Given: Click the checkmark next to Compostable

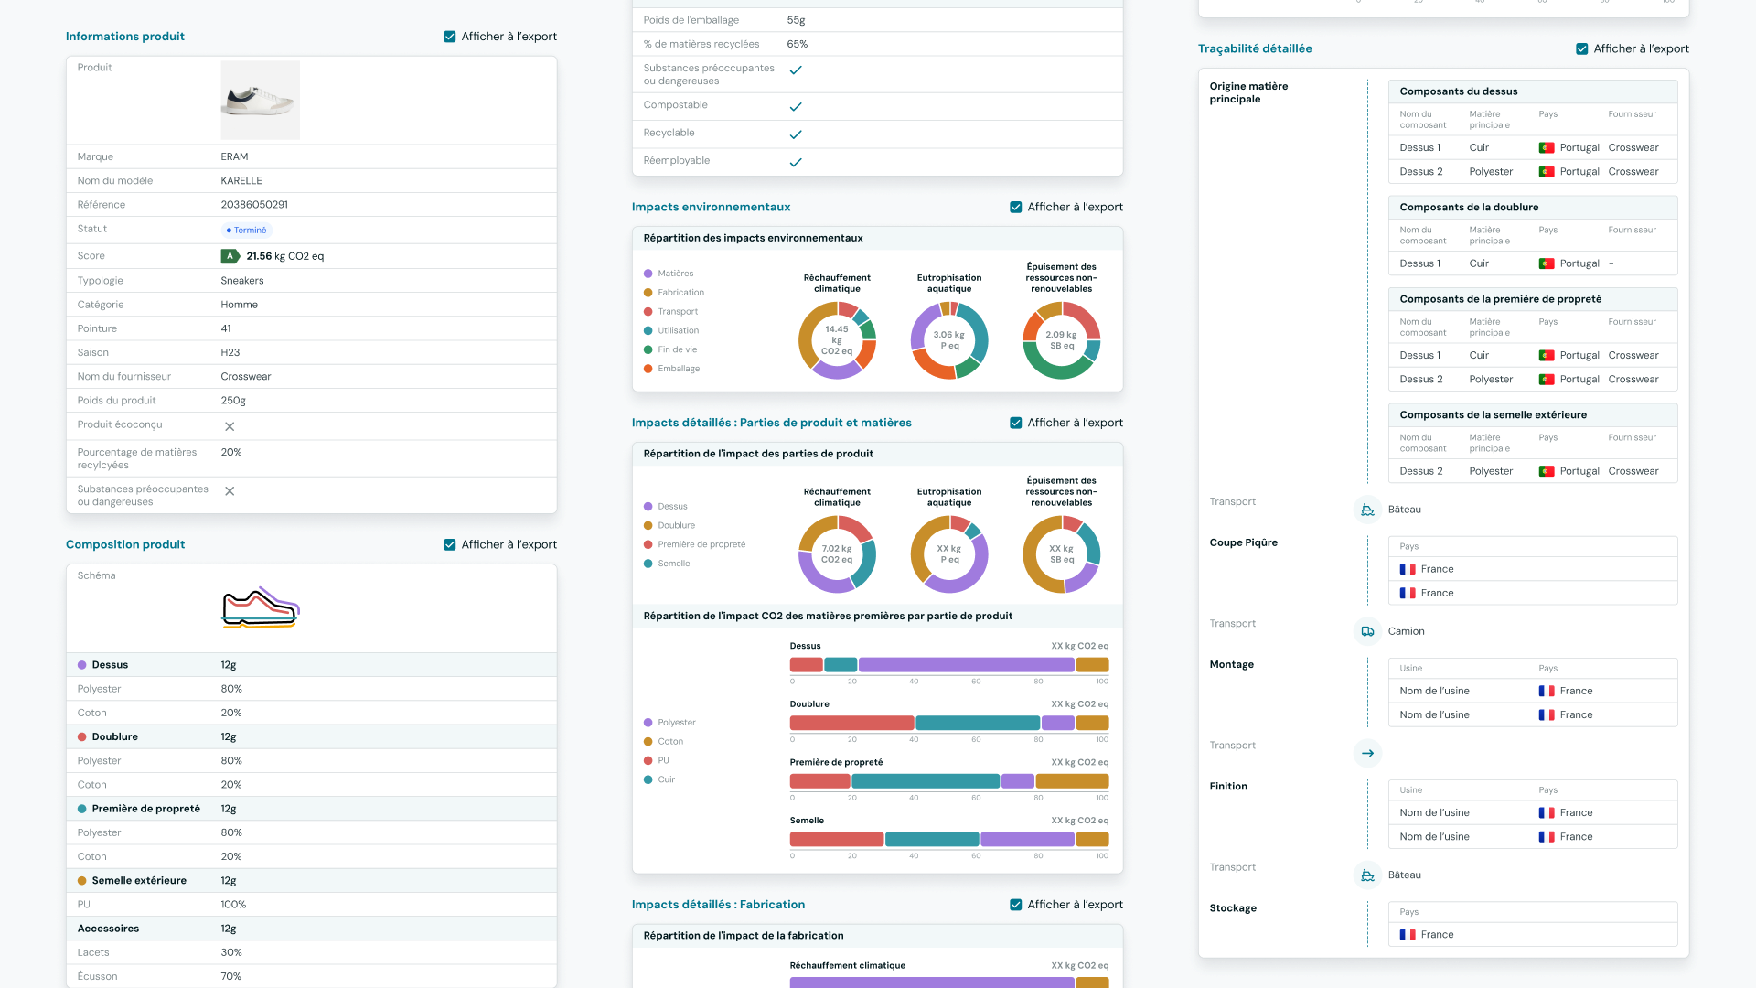Looking at the screenshot, I should click(796, 107).
